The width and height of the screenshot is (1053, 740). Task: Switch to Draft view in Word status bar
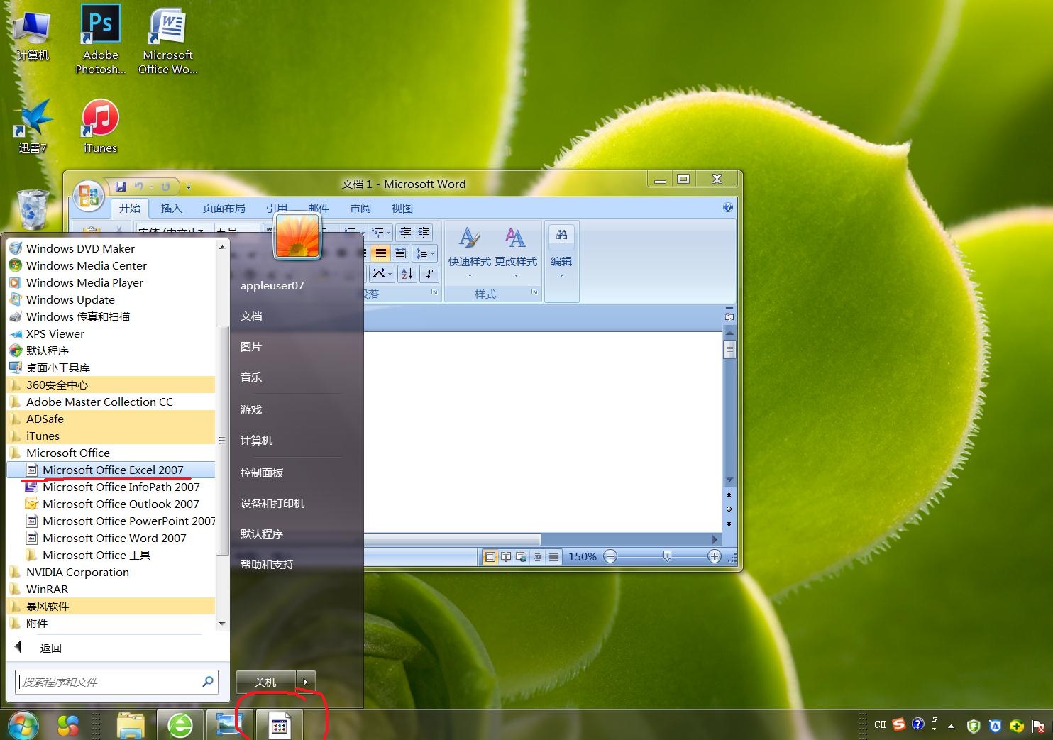click(553, 557)
